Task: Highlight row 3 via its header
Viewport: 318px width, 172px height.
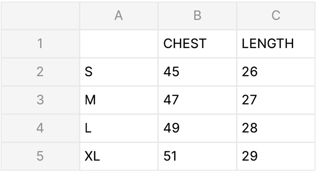Action: coord(40,100)
